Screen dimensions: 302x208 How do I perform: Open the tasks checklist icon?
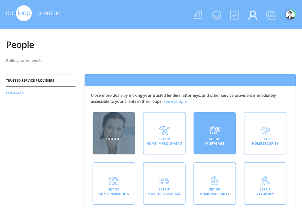coord(234,15)
